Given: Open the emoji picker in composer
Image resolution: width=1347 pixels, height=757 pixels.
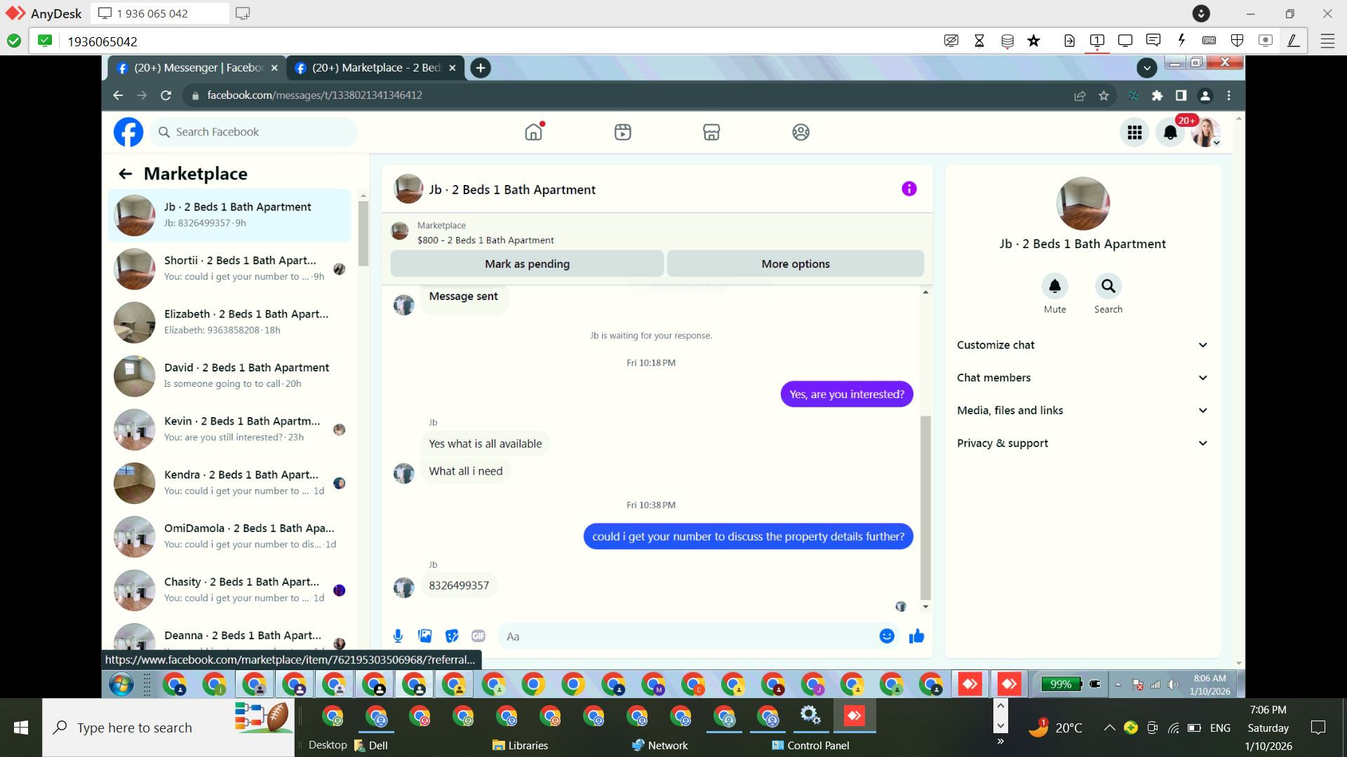Looking at the screenshot, I should click(x=887, y=636).
